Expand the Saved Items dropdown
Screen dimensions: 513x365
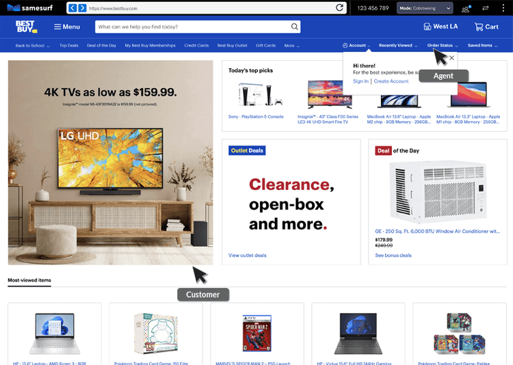tap(482, 46)
